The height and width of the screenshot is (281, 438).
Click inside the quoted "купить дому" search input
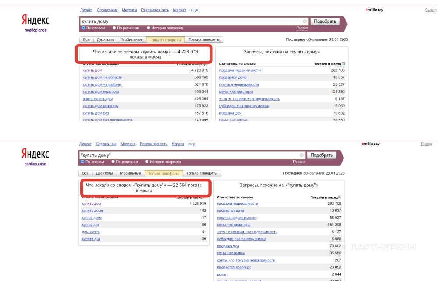(x=188, y=155)
